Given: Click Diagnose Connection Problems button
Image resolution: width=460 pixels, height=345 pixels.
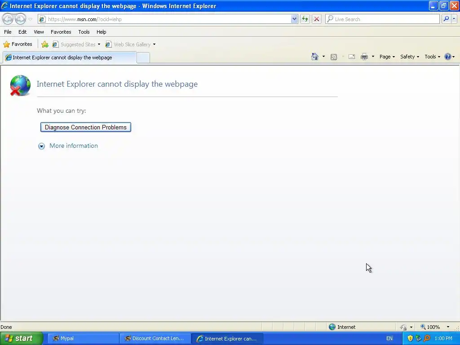Looking at the screenshot, I should tap(86, 127).
